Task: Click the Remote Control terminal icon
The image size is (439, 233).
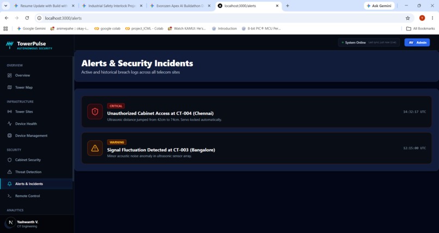Action: pos(9,196)
